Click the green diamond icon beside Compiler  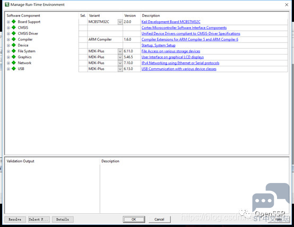[14, 39]
